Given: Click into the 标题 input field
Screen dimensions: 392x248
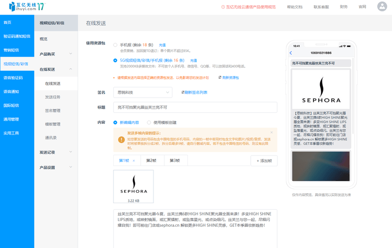Looking at the screenshot, I should tap(195, 107).
